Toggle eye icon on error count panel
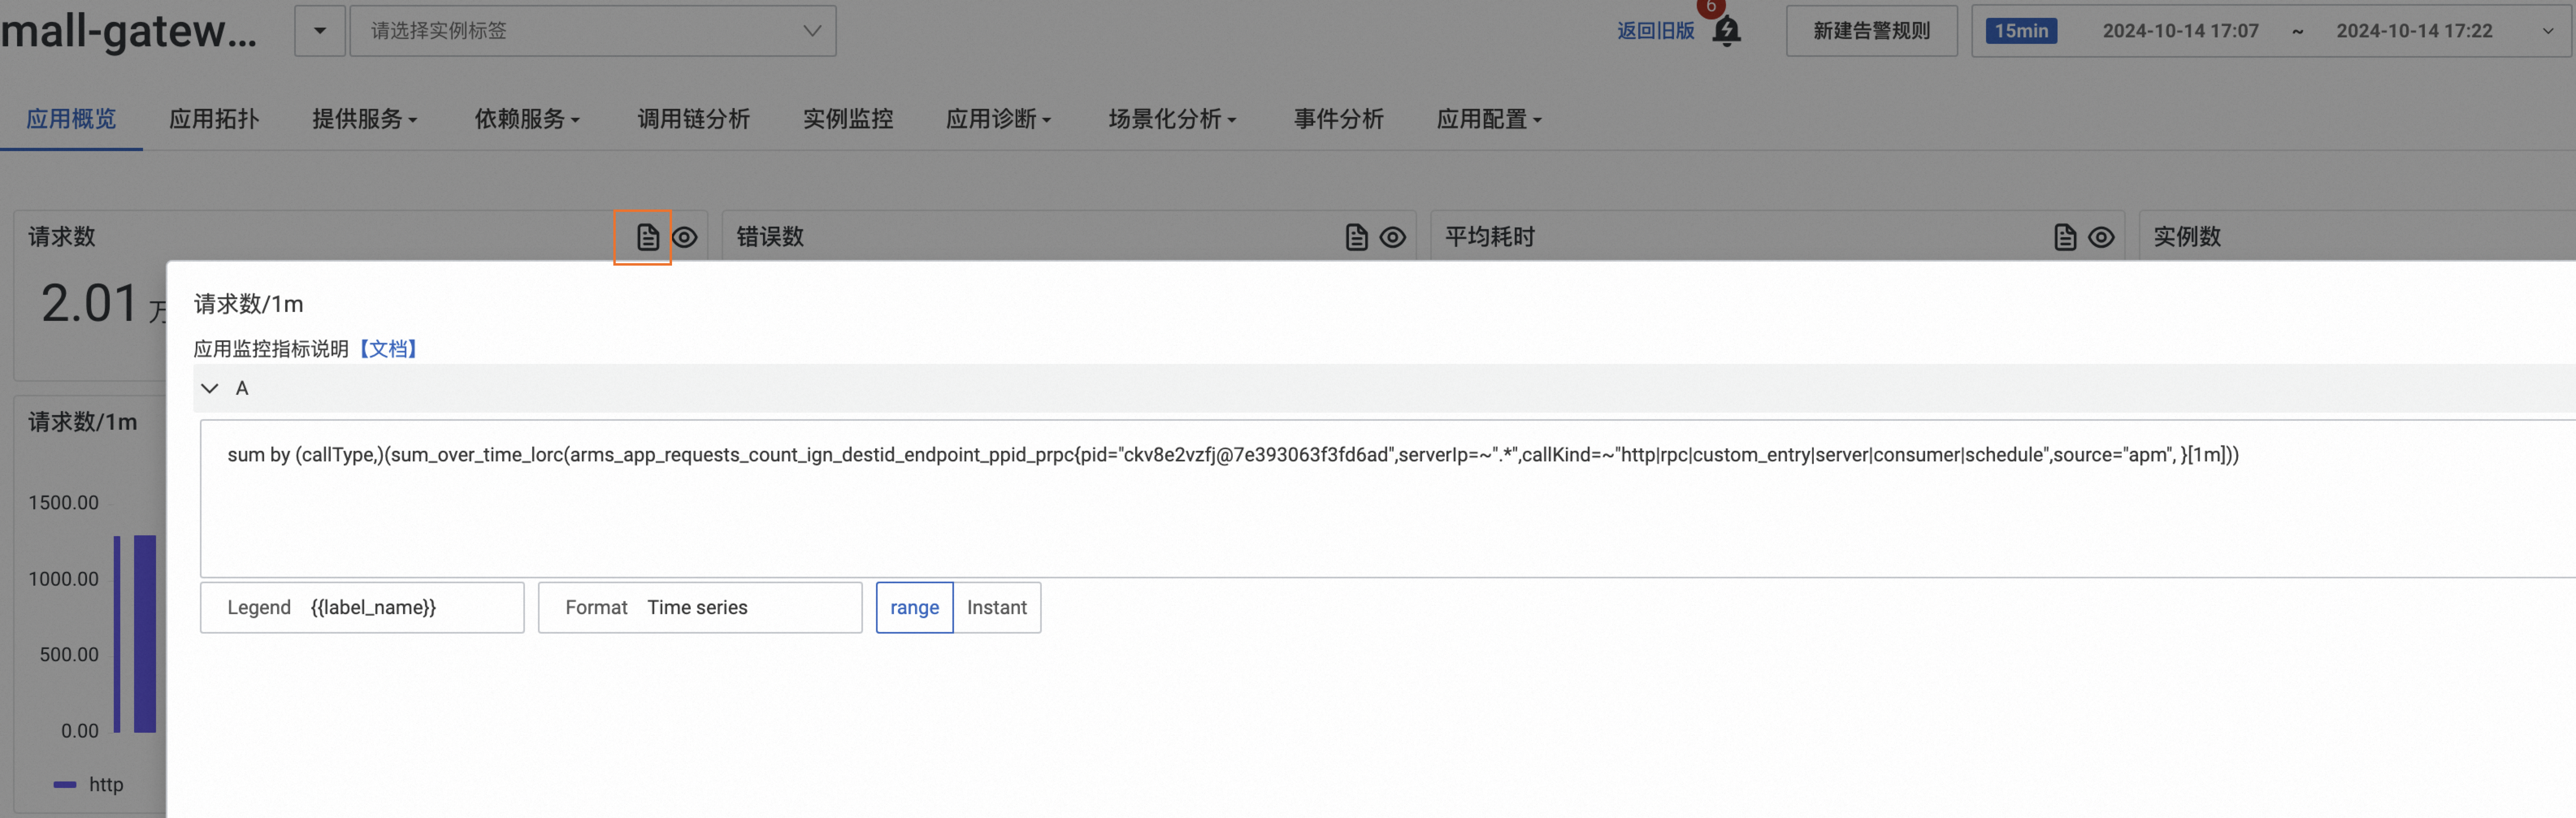This screenshot has width=2576, height=818. [x=1392, y=237]
